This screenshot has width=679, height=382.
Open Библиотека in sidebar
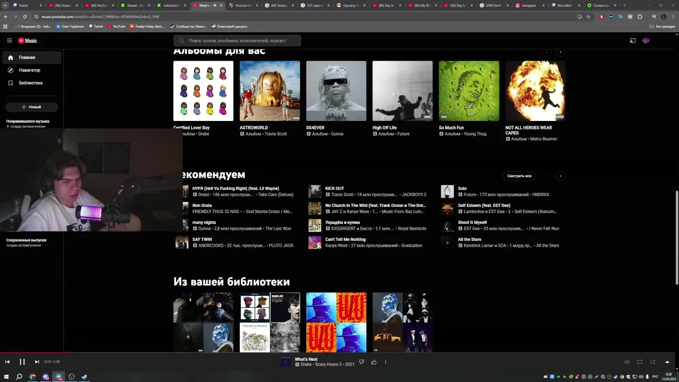click(31, 83)
